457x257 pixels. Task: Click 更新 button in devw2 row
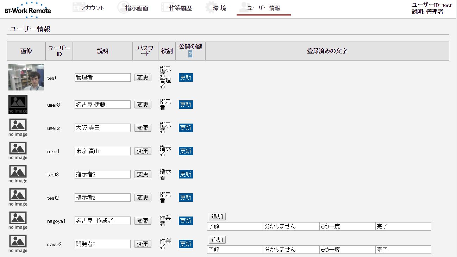point(186,244)
